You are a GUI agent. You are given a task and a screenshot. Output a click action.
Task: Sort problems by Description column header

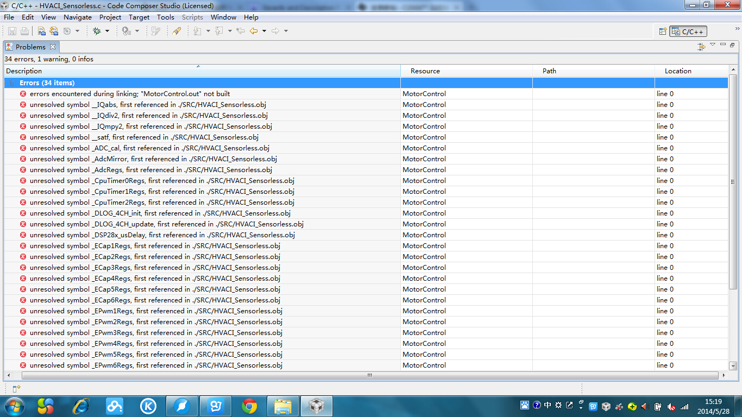[x=202, y=71]
